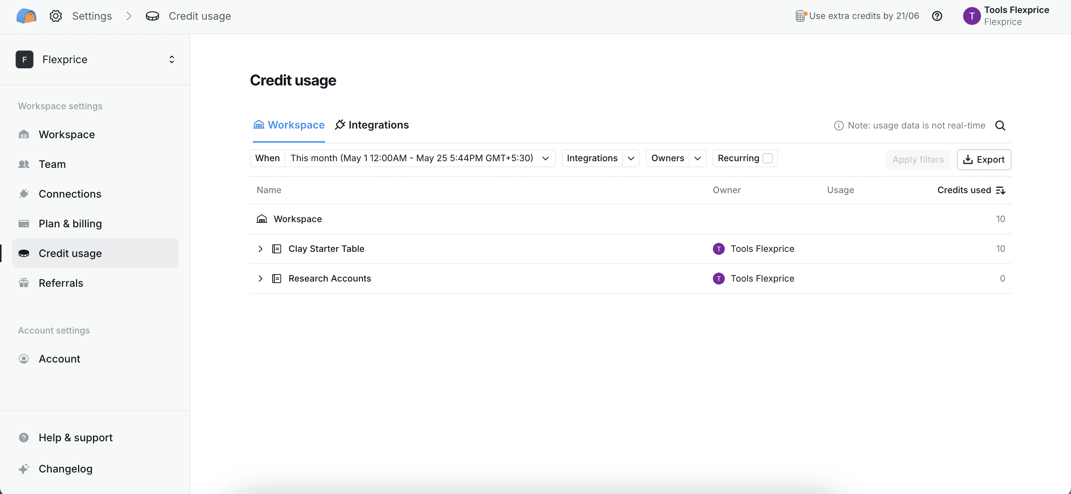Viewport: 1071px width, 494px height.
Task: Click Tools Flexprice avatar in Clay Starter row
Action: 718,248
